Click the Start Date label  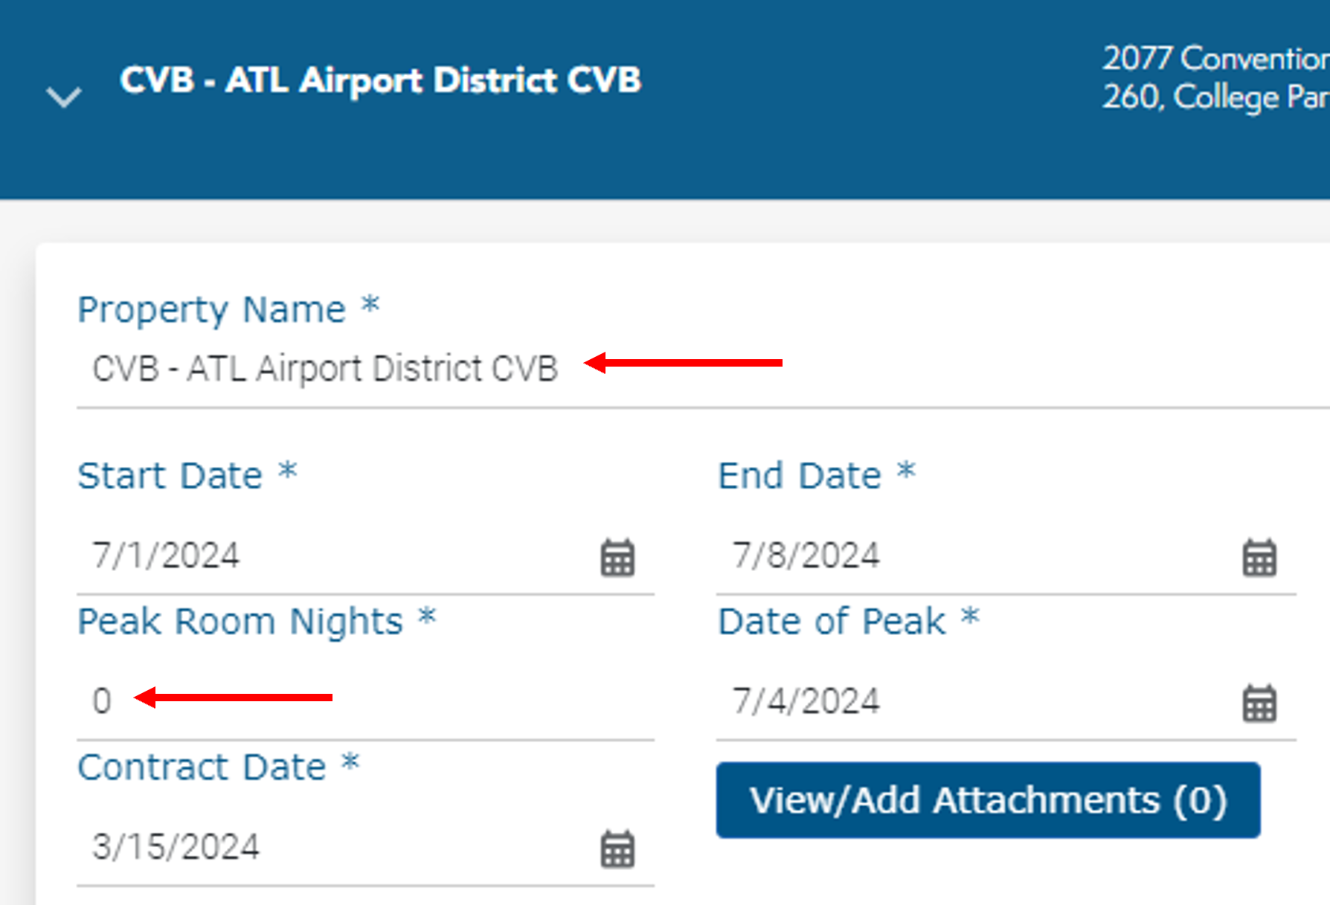[x=170, y=476]
